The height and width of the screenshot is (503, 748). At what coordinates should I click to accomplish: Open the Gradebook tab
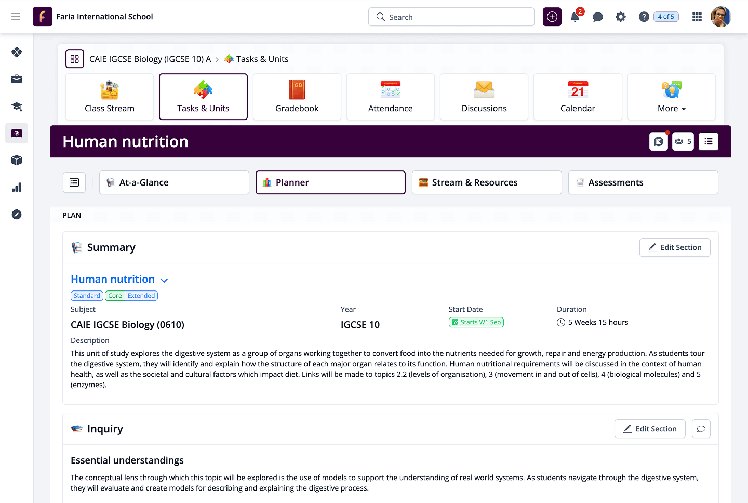(297, 97)
